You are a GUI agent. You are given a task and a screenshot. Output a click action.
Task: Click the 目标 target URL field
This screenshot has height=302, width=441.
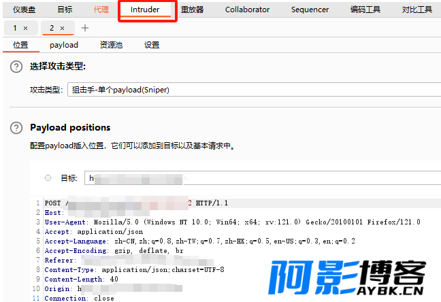[x=263, y=178]
